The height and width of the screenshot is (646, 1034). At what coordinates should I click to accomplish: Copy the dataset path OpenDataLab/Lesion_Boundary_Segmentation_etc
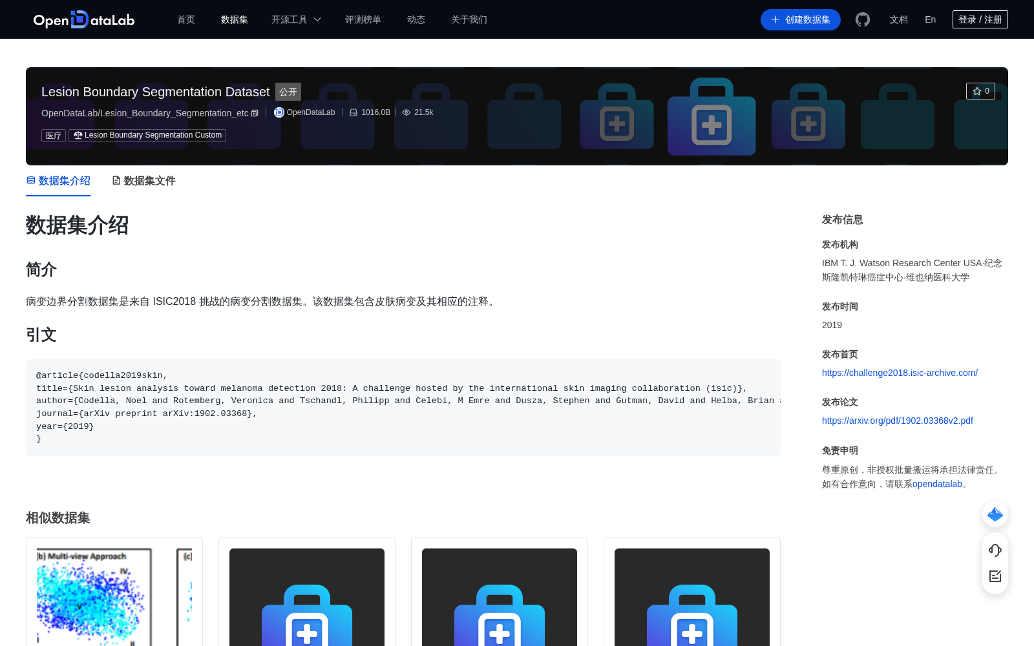coord(255,113)
